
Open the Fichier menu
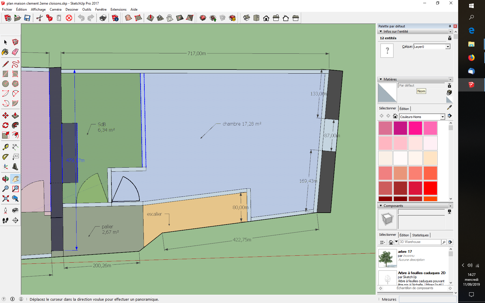(7, 10)
